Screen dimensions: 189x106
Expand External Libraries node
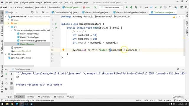click(x=5, y=54)
